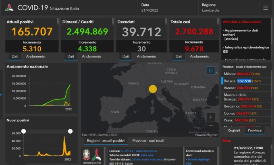
Task: Open Salute umana e sicurezza dataset theme link
Action: [147, 159]
